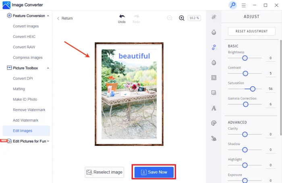The height and width of the screenshot is (183, 282).
Task: Select the Text tool icon
Action: point(214,108)
